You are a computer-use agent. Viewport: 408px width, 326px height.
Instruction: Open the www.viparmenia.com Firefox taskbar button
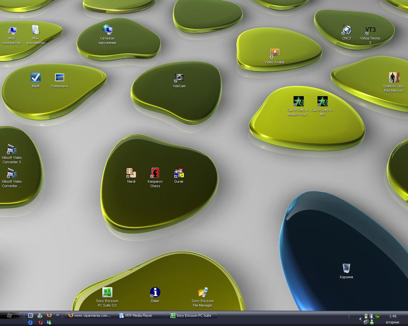click(90, 315)
